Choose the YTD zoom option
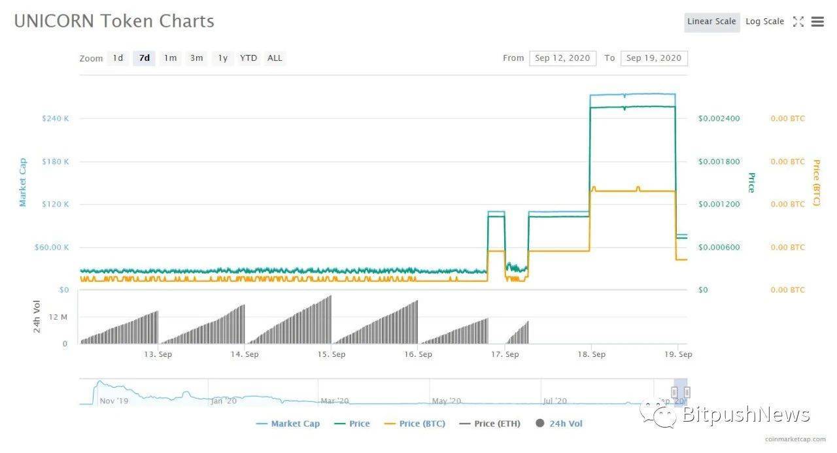The image size is (837, 453). coord(248,58)
